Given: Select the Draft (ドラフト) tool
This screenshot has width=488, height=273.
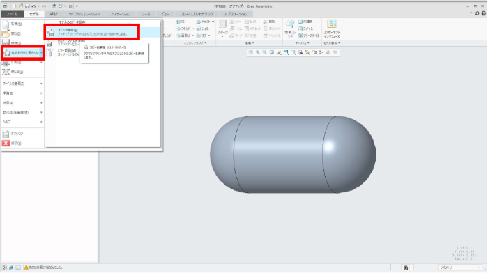Looking at the screenshot, I should (204, 22).
